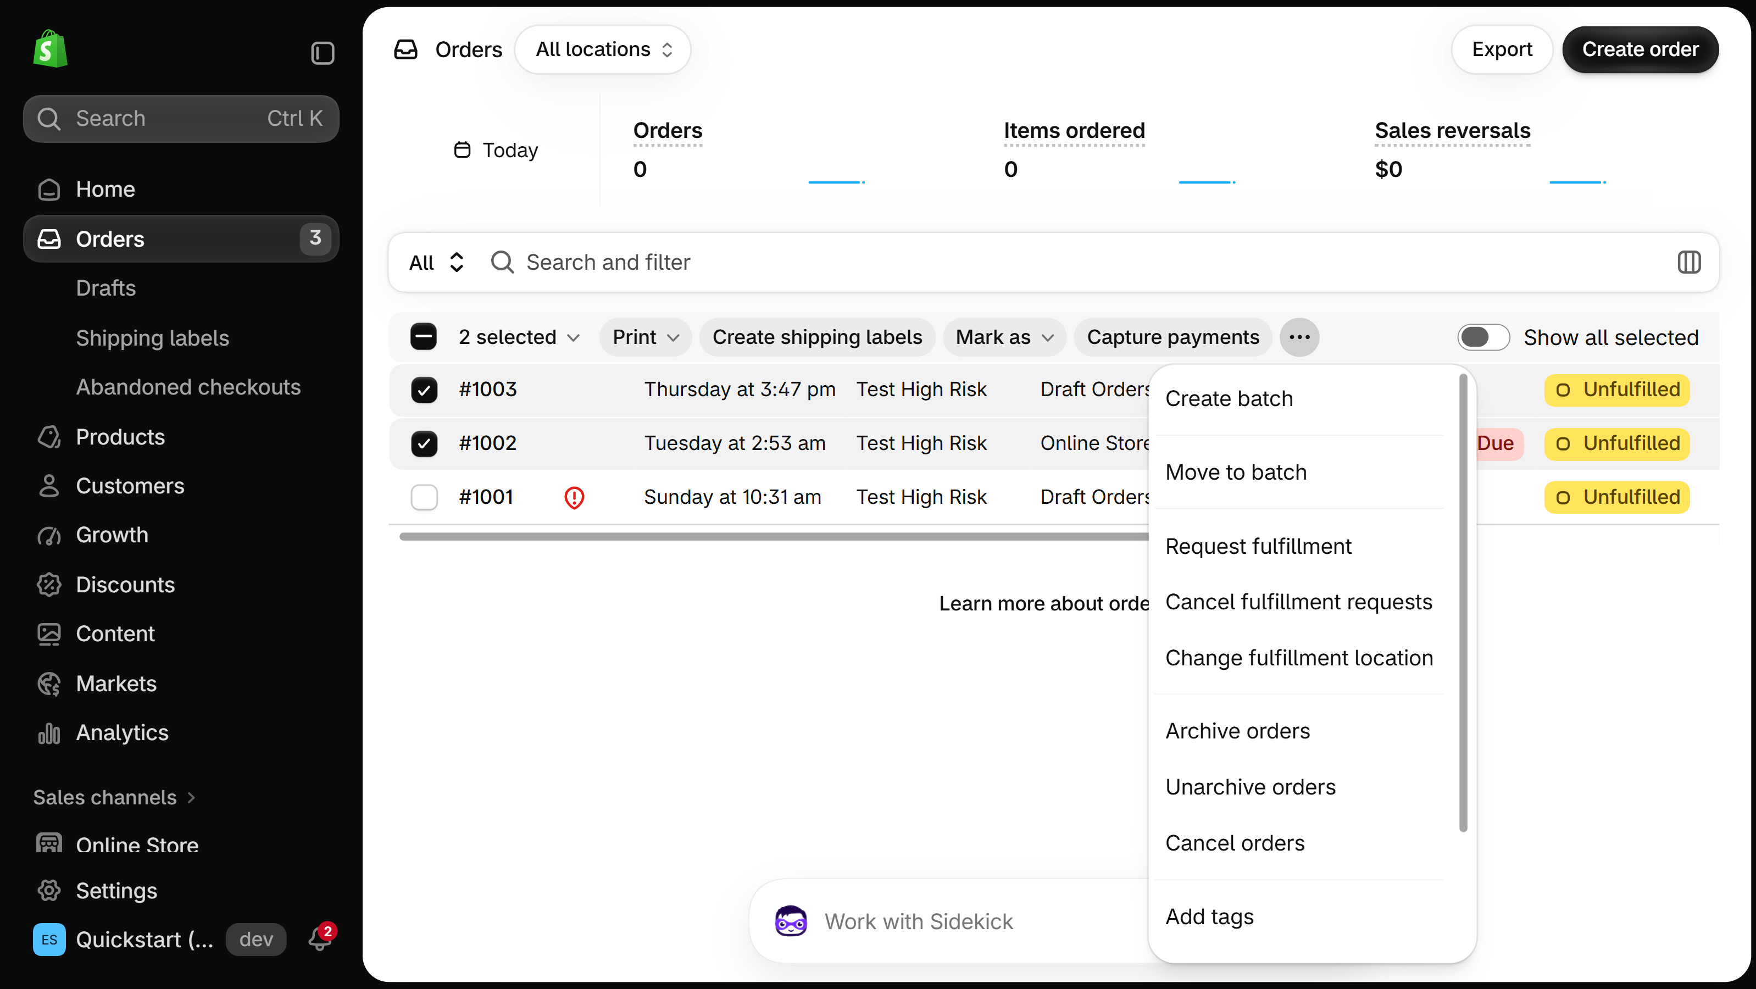The image size is (1756, 989).
Task: Choose Request fulfillment menu item
Action: click(1299, 546)
